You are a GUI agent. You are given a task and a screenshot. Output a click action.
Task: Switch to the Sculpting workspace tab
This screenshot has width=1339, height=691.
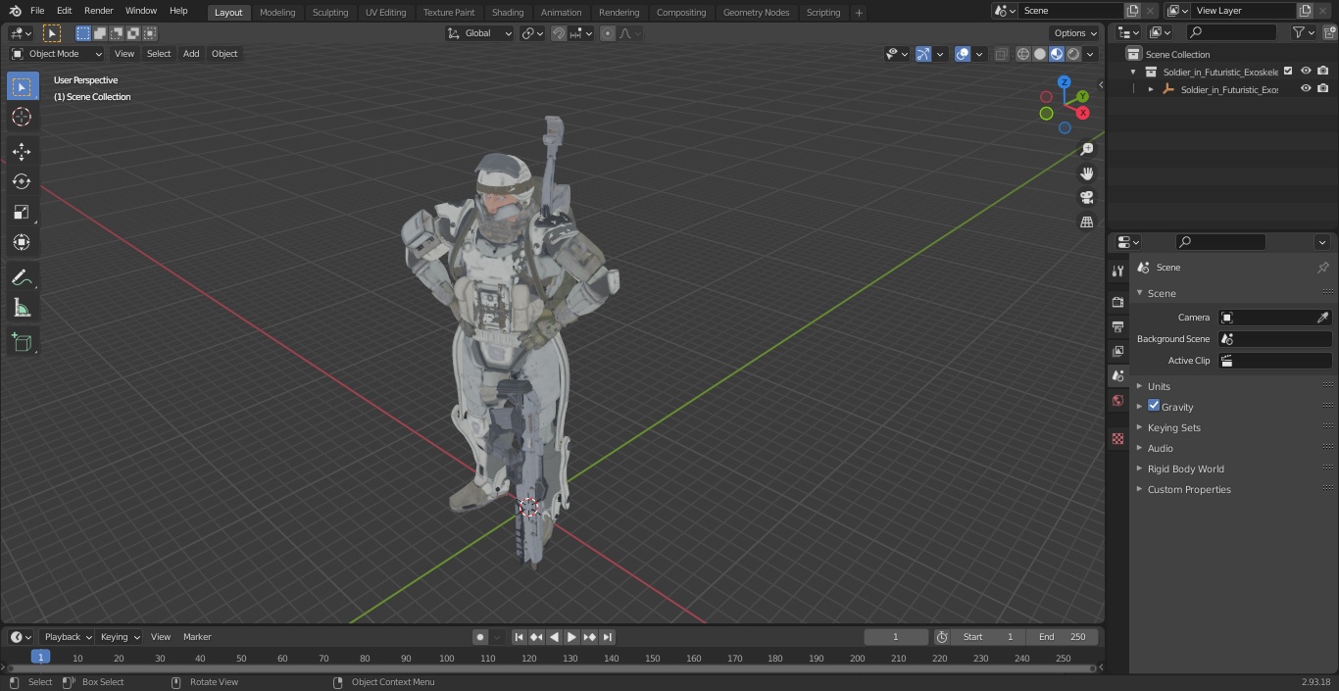[x=330, y=12]
